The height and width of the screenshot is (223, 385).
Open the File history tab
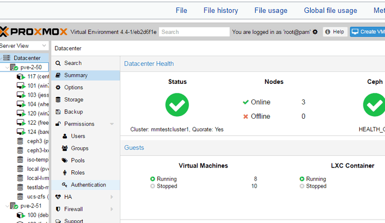point(221,11)
